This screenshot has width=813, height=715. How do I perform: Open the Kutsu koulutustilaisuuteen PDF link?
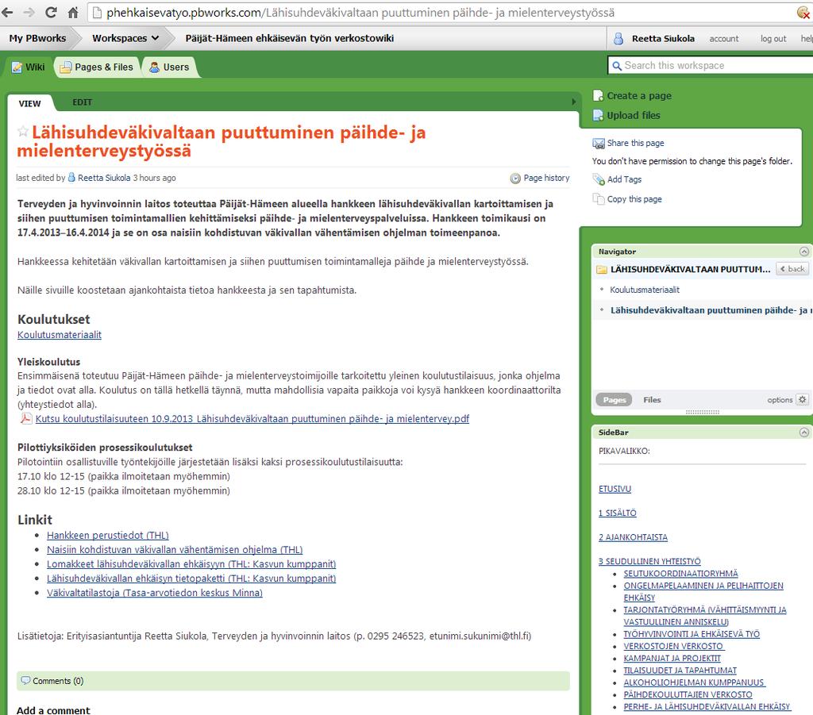click(x=252, y=419)
